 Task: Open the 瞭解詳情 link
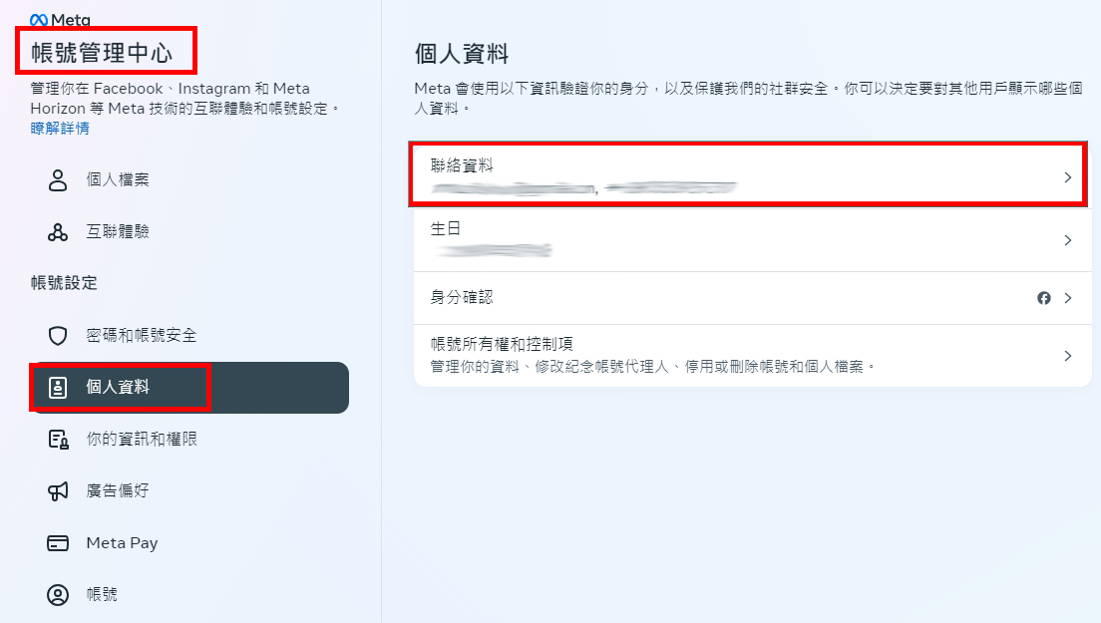coord(60,129)
